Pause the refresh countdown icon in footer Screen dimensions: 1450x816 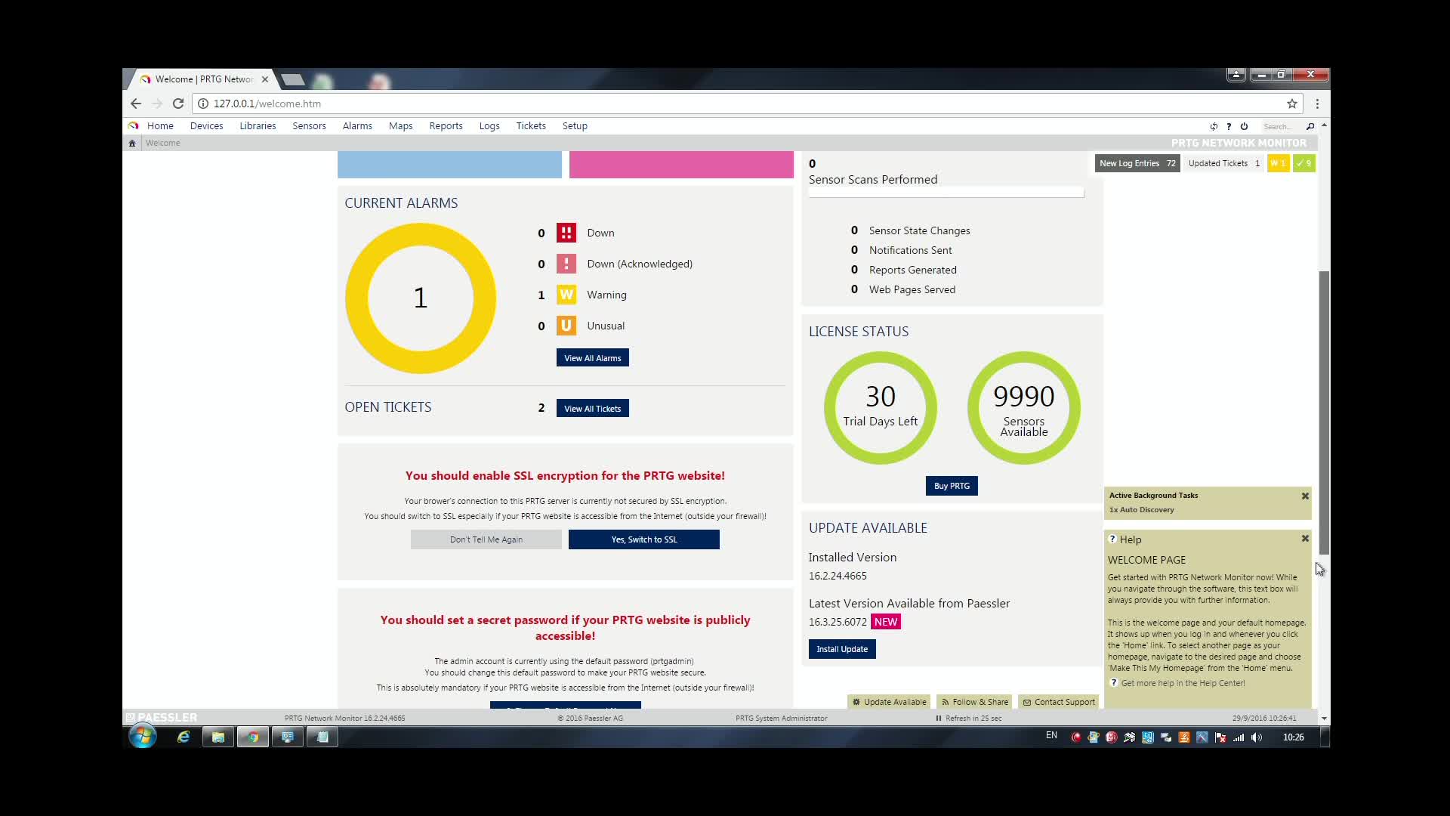(939, 719)
